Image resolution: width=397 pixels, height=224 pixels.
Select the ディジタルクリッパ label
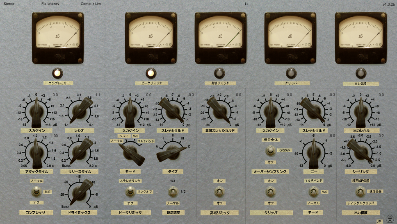tap(361, 203)
